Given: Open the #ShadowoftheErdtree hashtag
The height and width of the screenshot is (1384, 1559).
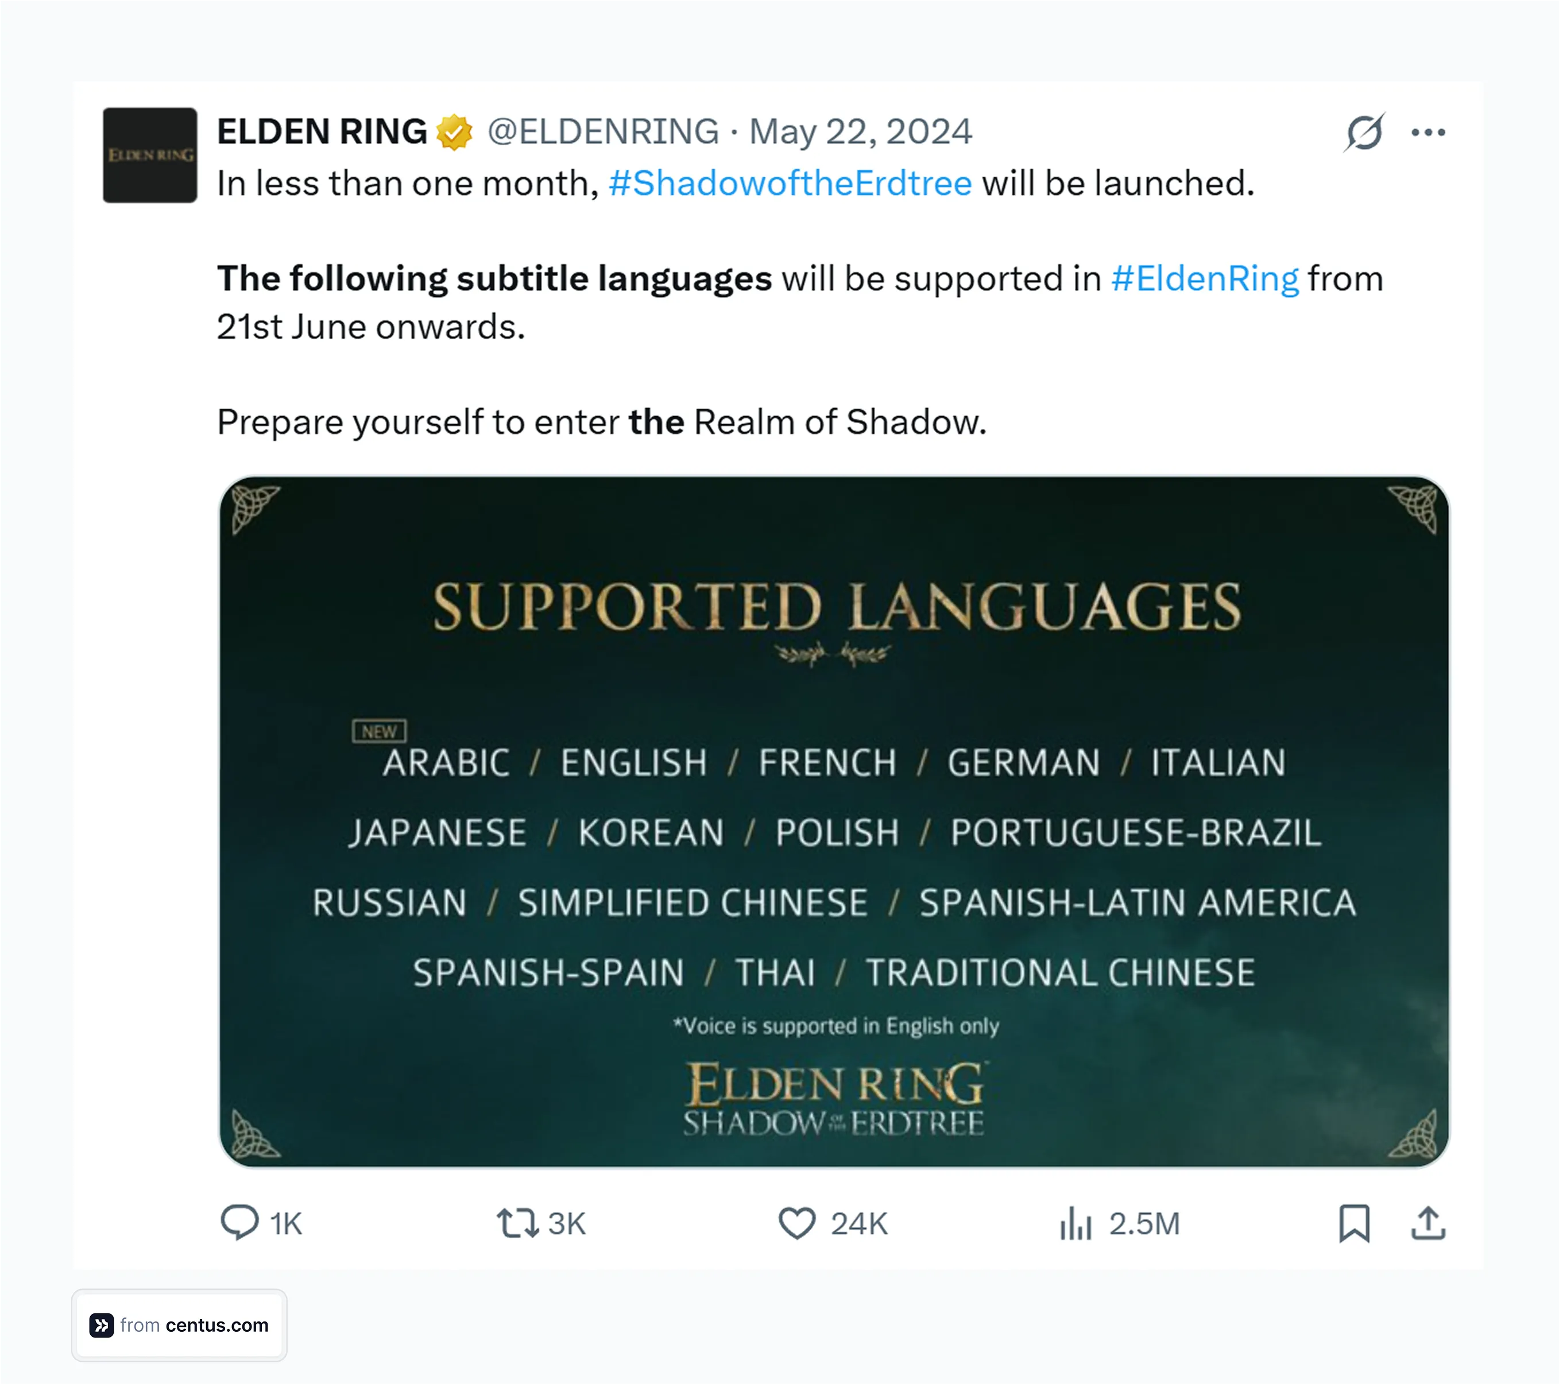Looking at the screenshot, I should tap(790, 182).
